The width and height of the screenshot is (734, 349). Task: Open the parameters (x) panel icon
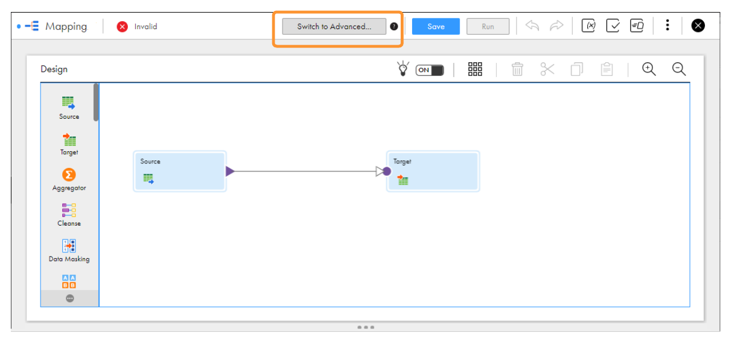[x=588, y=26]
